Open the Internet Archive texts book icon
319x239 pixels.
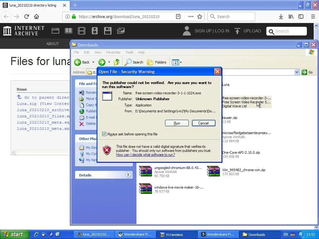coord(68,31)
